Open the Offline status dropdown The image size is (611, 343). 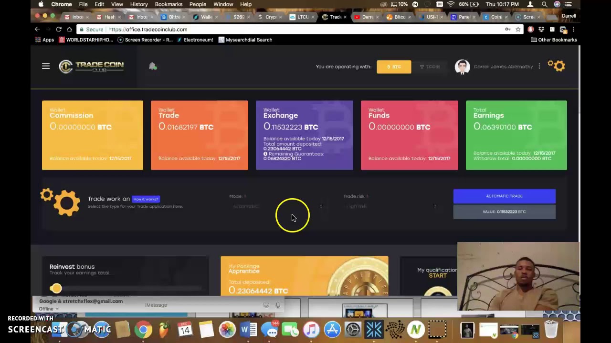click(49, 309)
